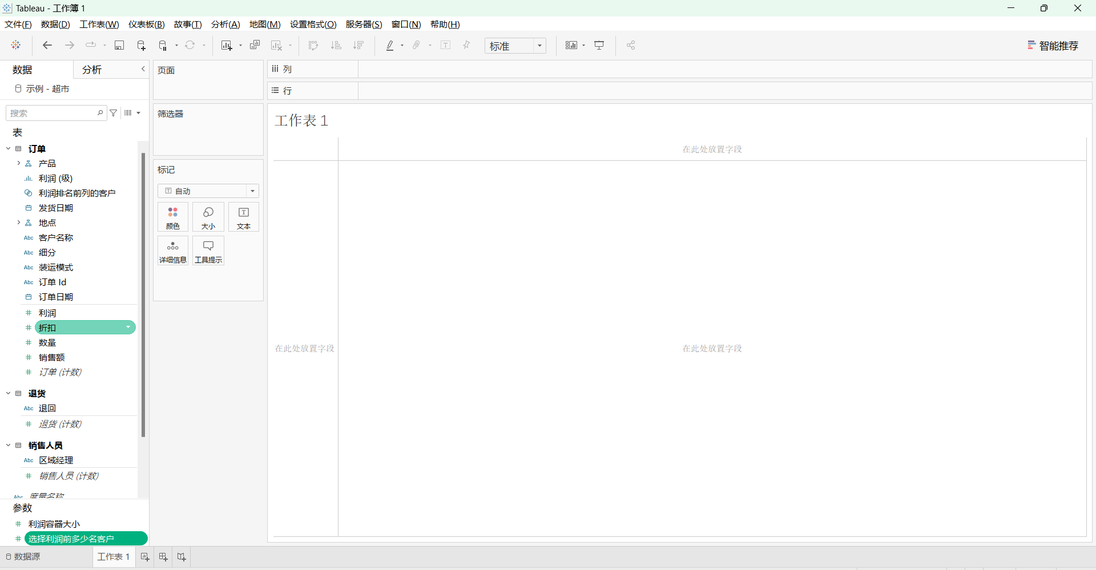
Task: Click the show/hide cards icon
Action: [571, 45]
